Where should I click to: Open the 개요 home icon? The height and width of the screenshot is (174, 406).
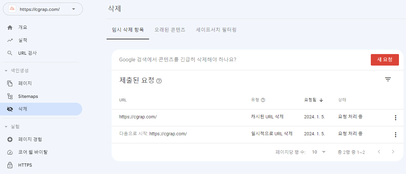tap(10, 28)
